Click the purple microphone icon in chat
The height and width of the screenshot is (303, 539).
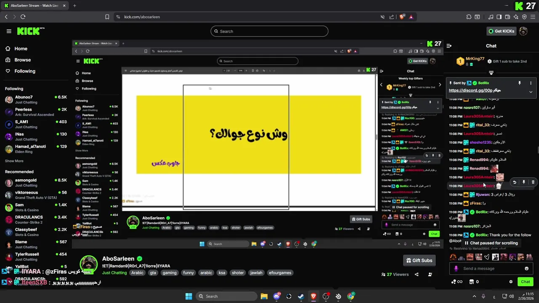pyautogui.click(x=456, y=268)
